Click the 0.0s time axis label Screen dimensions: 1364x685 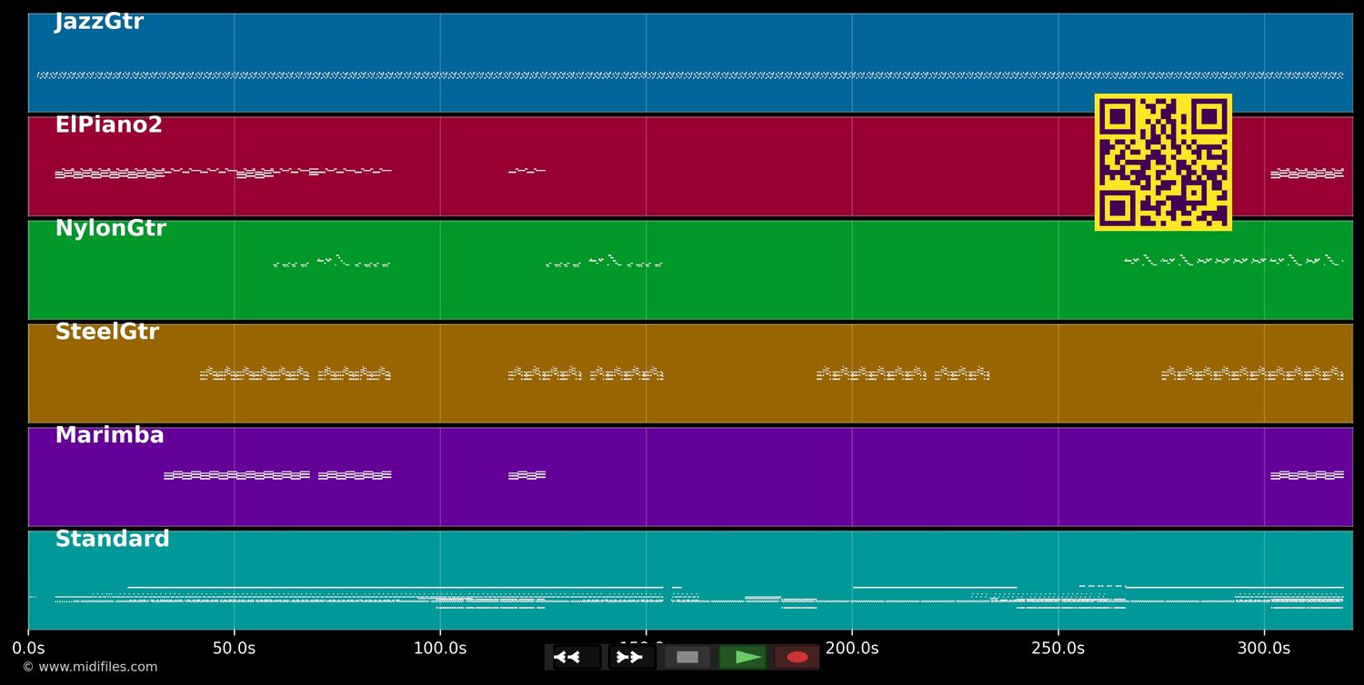28,649
